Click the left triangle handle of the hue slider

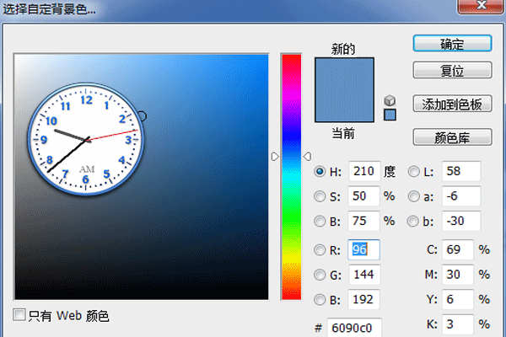pyautogui.click(x=274, y=155)
